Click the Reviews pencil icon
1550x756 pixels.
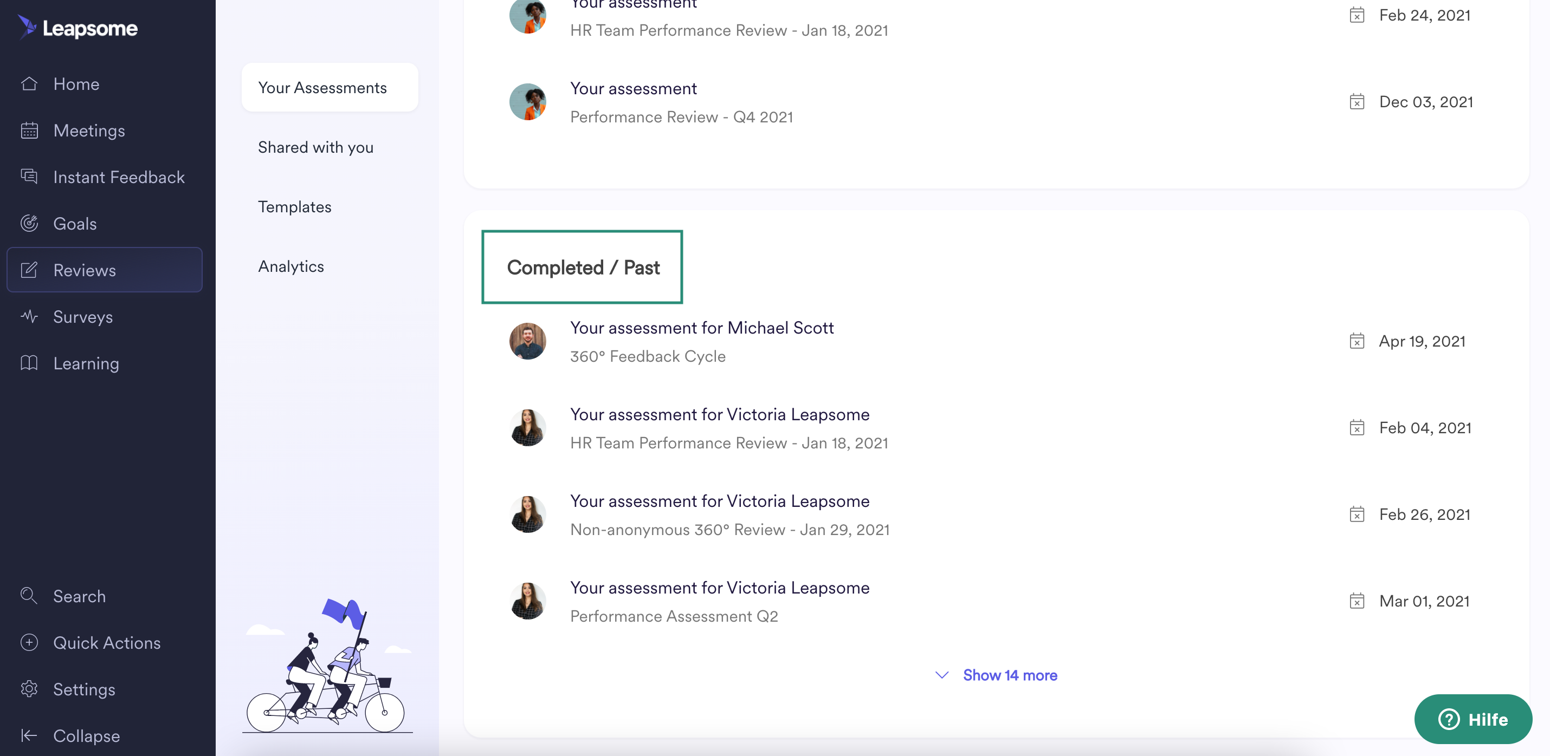click(x=29, y=270)
